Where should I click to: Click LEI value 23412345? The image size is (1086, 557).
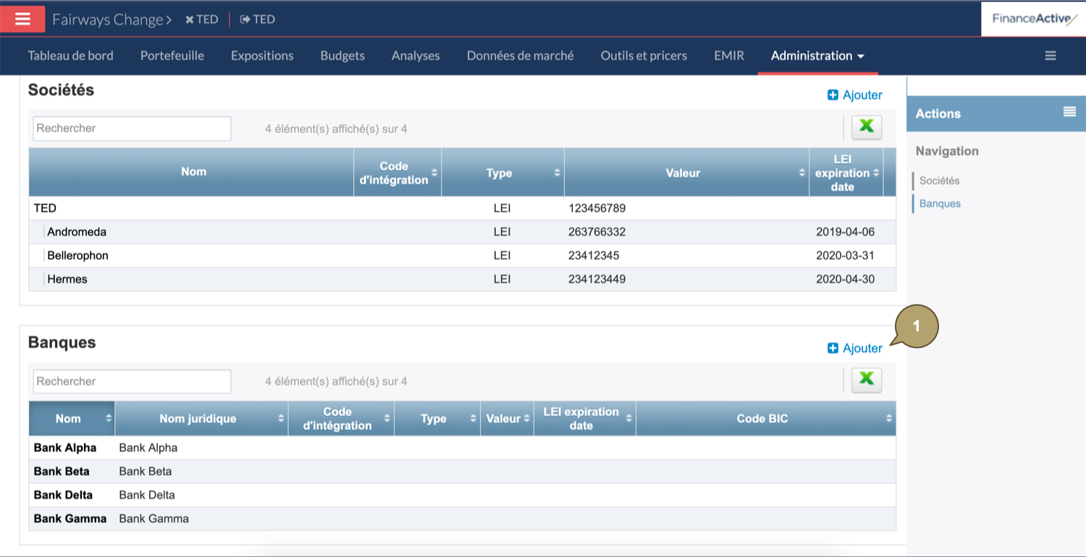[594, 255]
